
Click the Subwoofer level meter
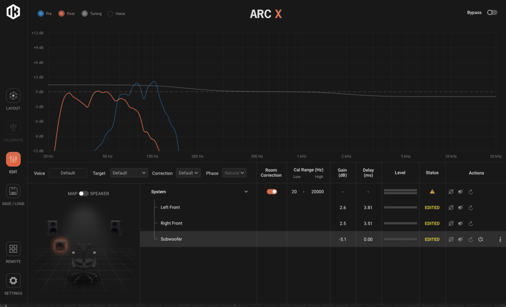[400, 239]
